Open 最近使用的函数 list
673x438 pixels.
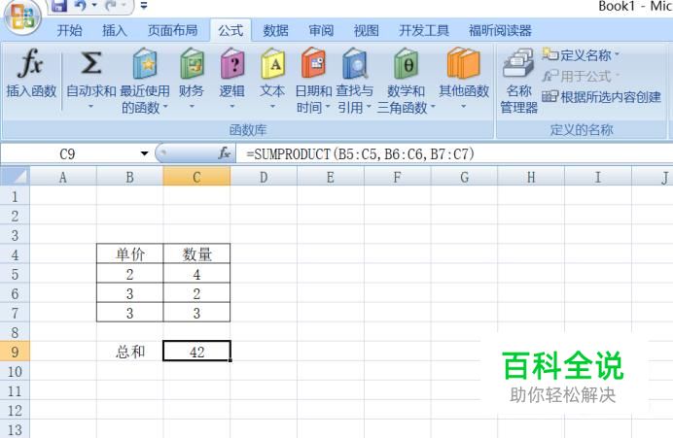coord(145,82)
